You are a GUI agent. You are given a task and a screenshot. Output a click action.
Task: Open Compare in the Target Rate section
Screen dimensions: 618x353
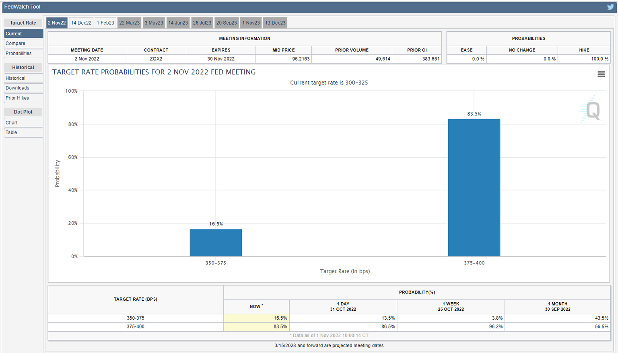tap(23, 43)
